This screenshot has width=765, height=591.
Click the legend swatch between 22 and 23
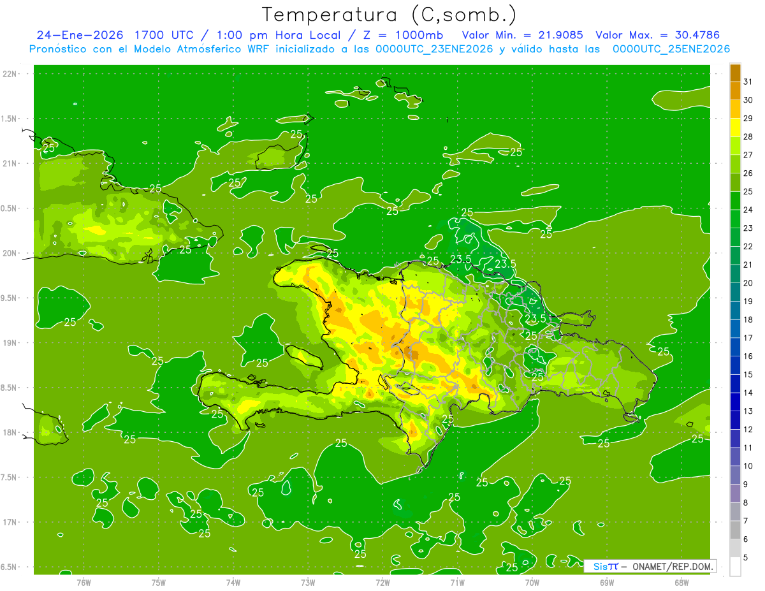pos(735,237)
